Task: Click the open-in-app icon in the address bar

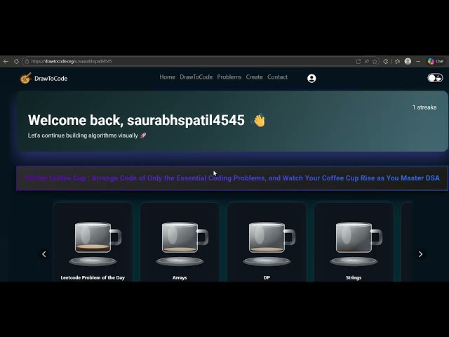Action: (x=358, y=61)
